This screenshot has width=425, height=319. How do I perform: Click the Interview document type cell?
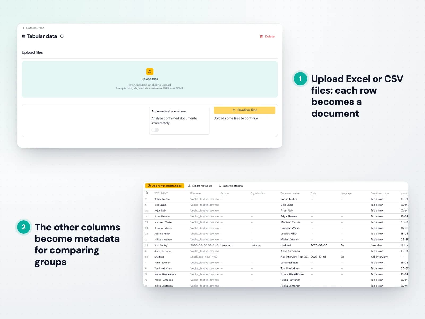tap(376, 245)
